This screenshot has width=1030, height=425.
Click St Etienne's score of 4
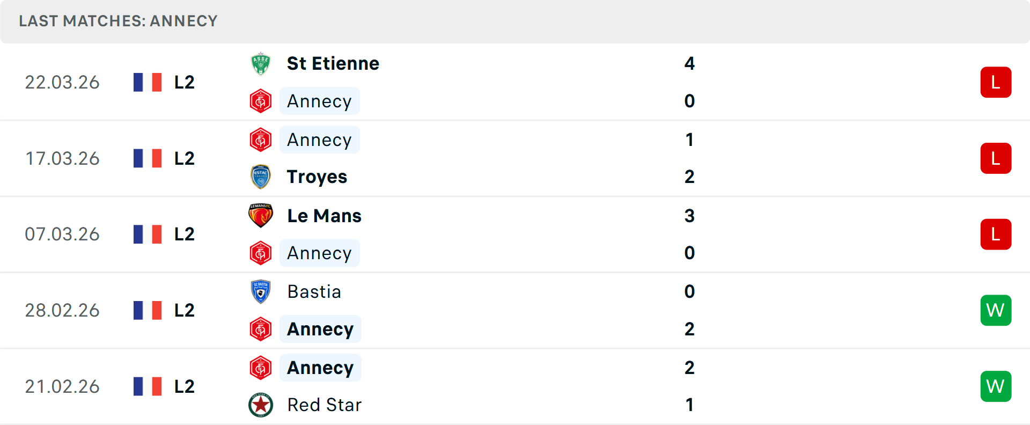(x=689, y=64)
